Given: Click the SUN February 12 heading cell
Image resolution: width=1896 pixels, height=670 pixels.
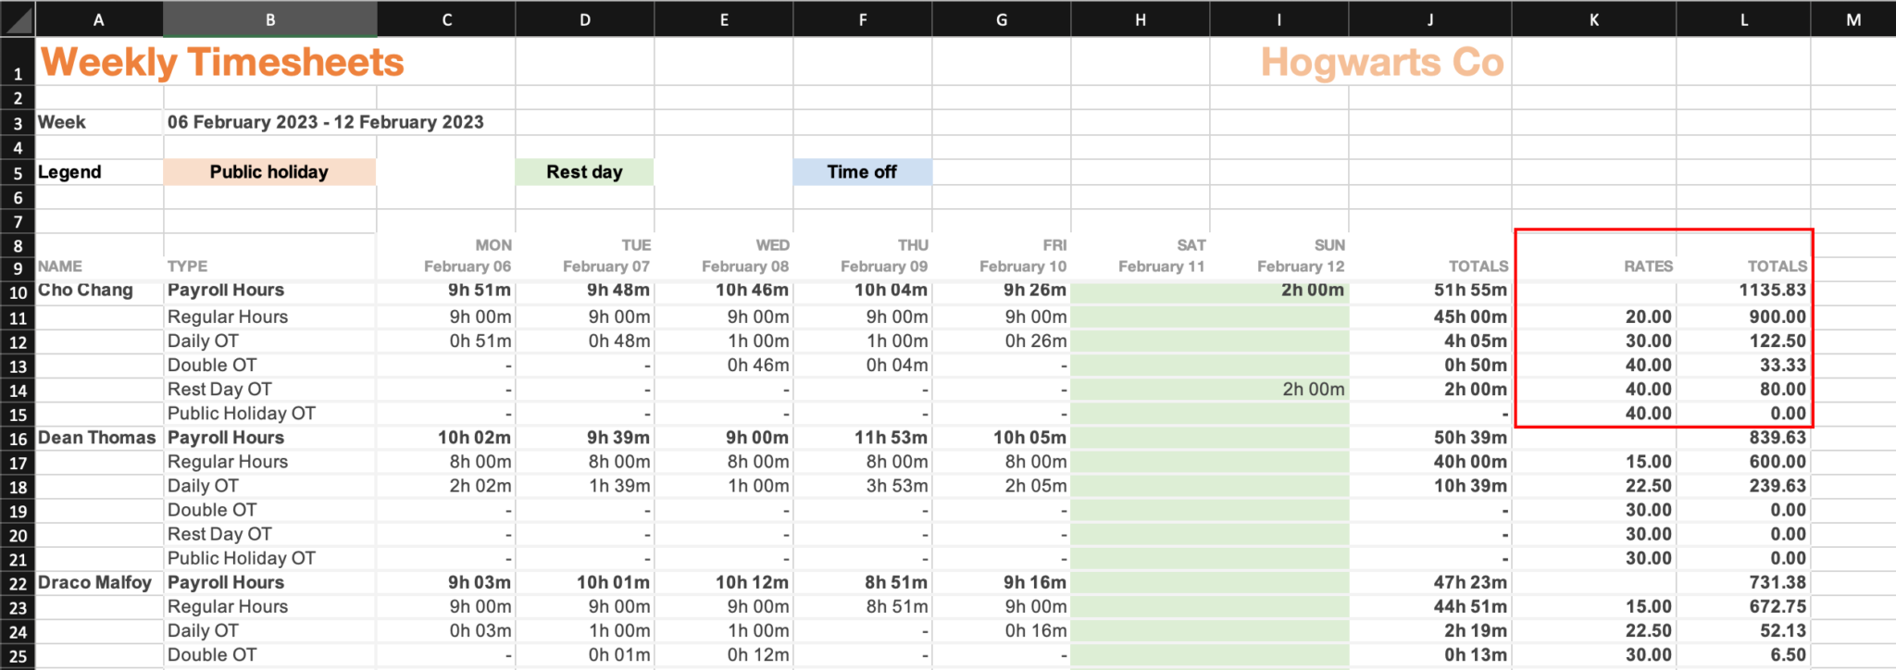Looking at the screenshot, I should (x=1300, y=267).
